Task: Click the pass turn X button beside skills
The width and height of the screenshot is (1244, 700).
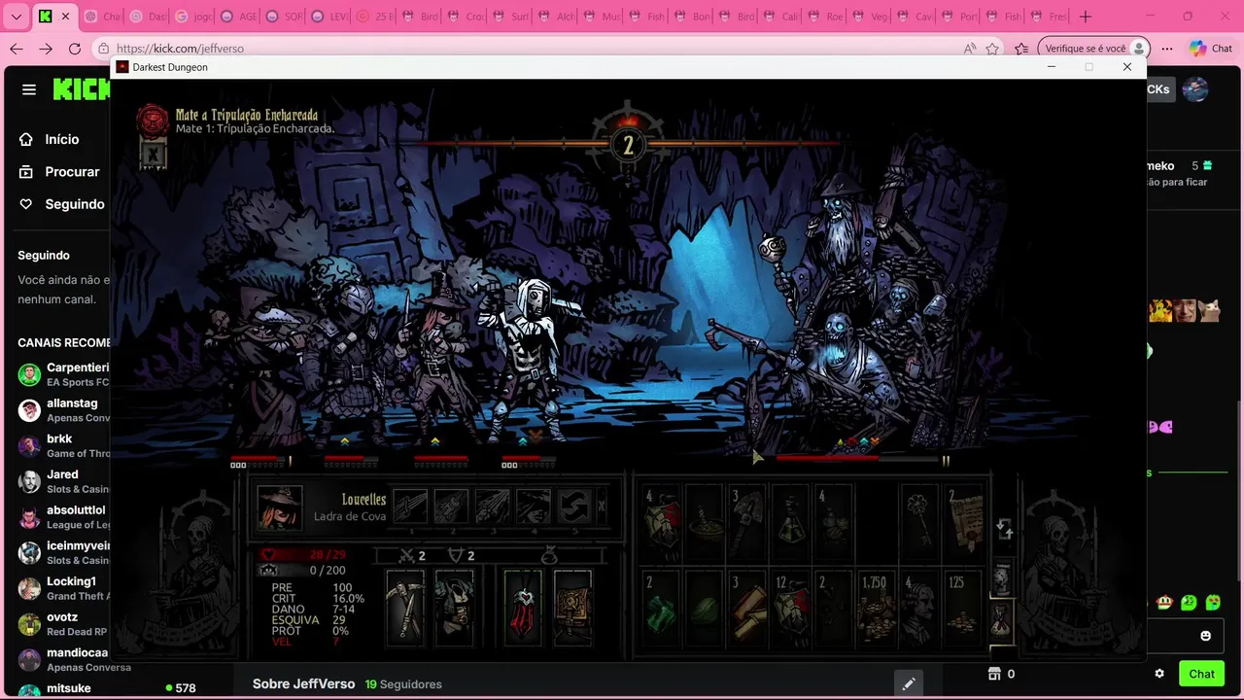Action: (x=602, y=506)
